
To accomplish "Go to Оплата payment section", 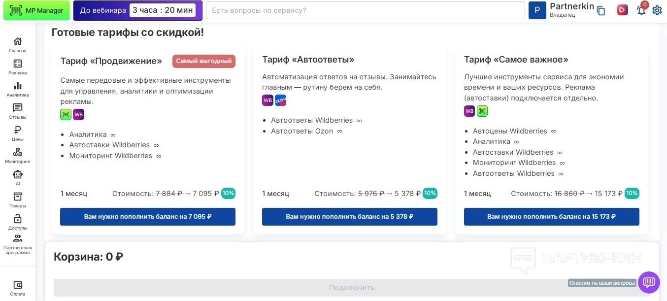I will pos(18,287).
